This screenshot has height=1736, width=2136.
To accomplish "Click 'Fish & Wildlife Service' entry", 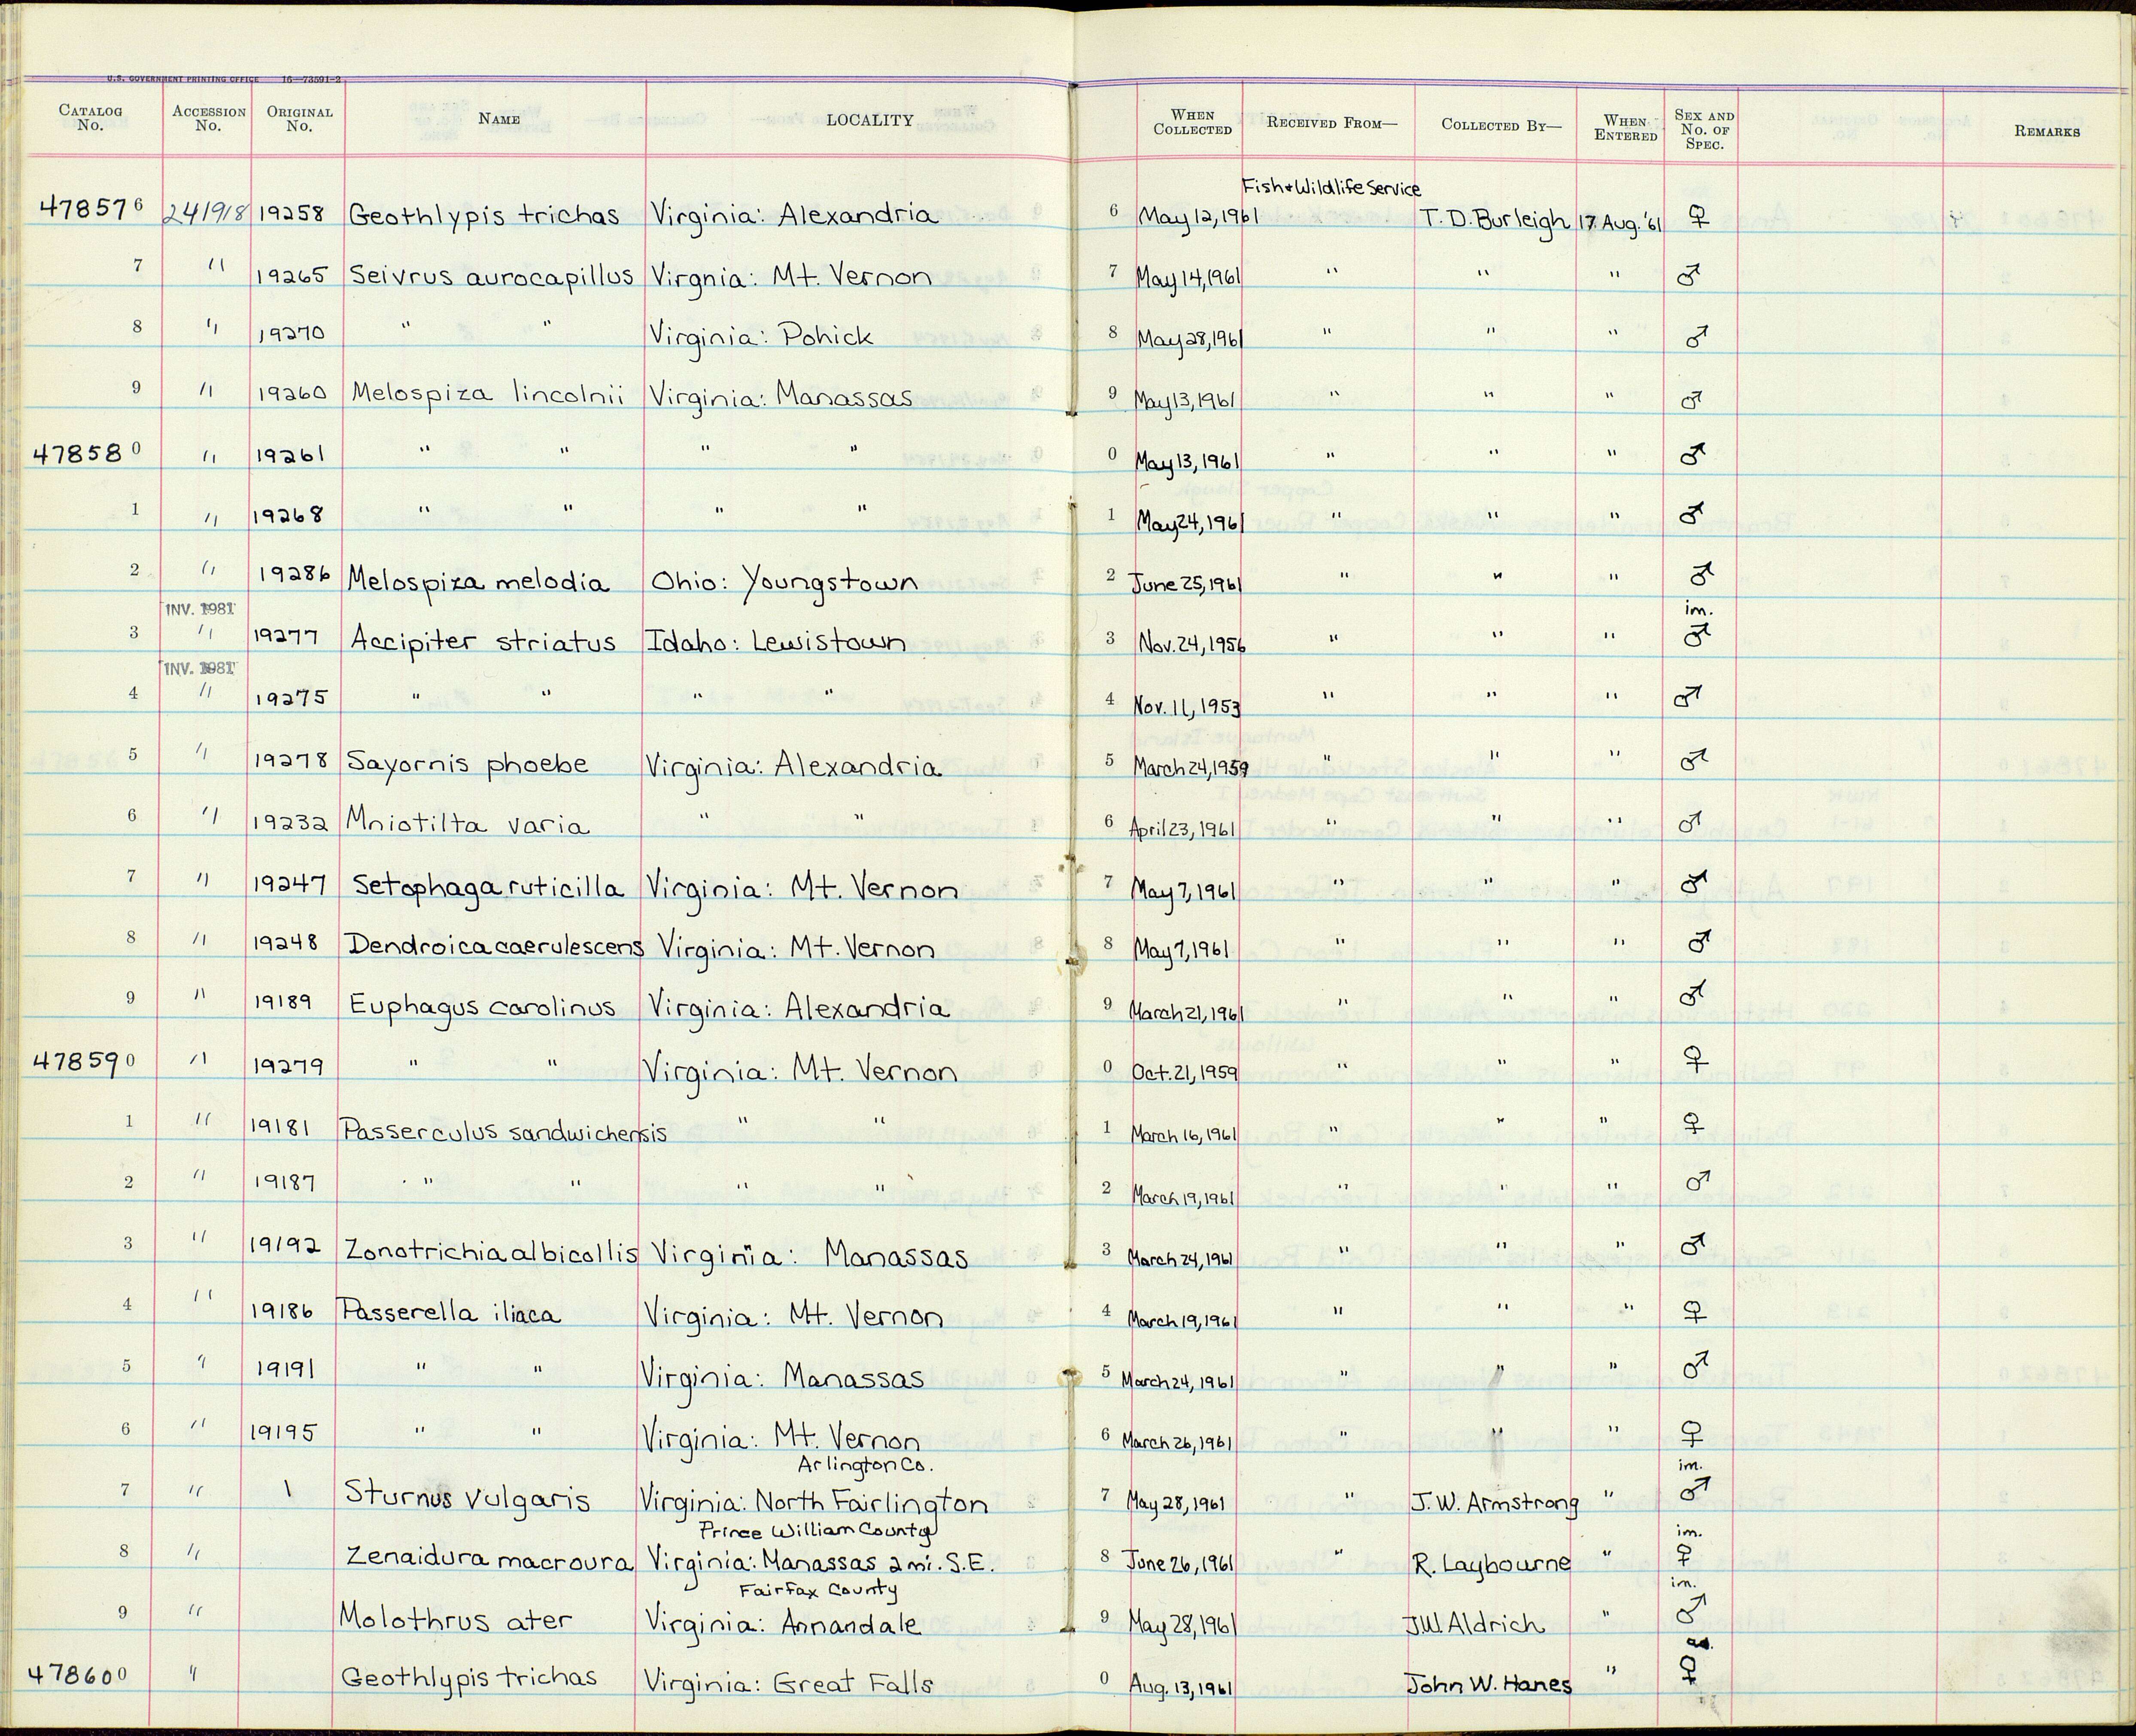I will [1331, 187].
